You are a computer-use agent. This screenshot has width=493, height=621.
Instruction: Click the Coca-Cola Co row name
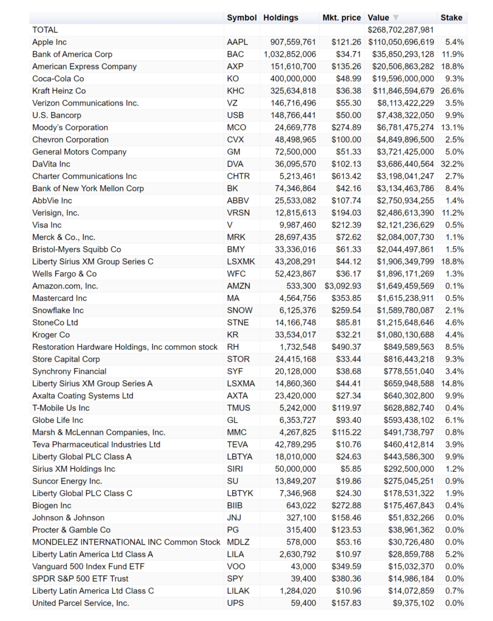tap(58, 79)
